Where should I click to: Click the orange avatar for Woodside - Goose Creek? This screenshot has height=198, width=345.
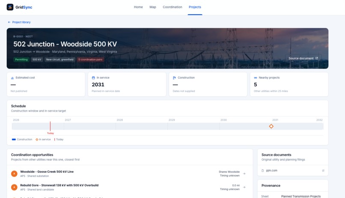pyautogui.click(x=14, y=174)
